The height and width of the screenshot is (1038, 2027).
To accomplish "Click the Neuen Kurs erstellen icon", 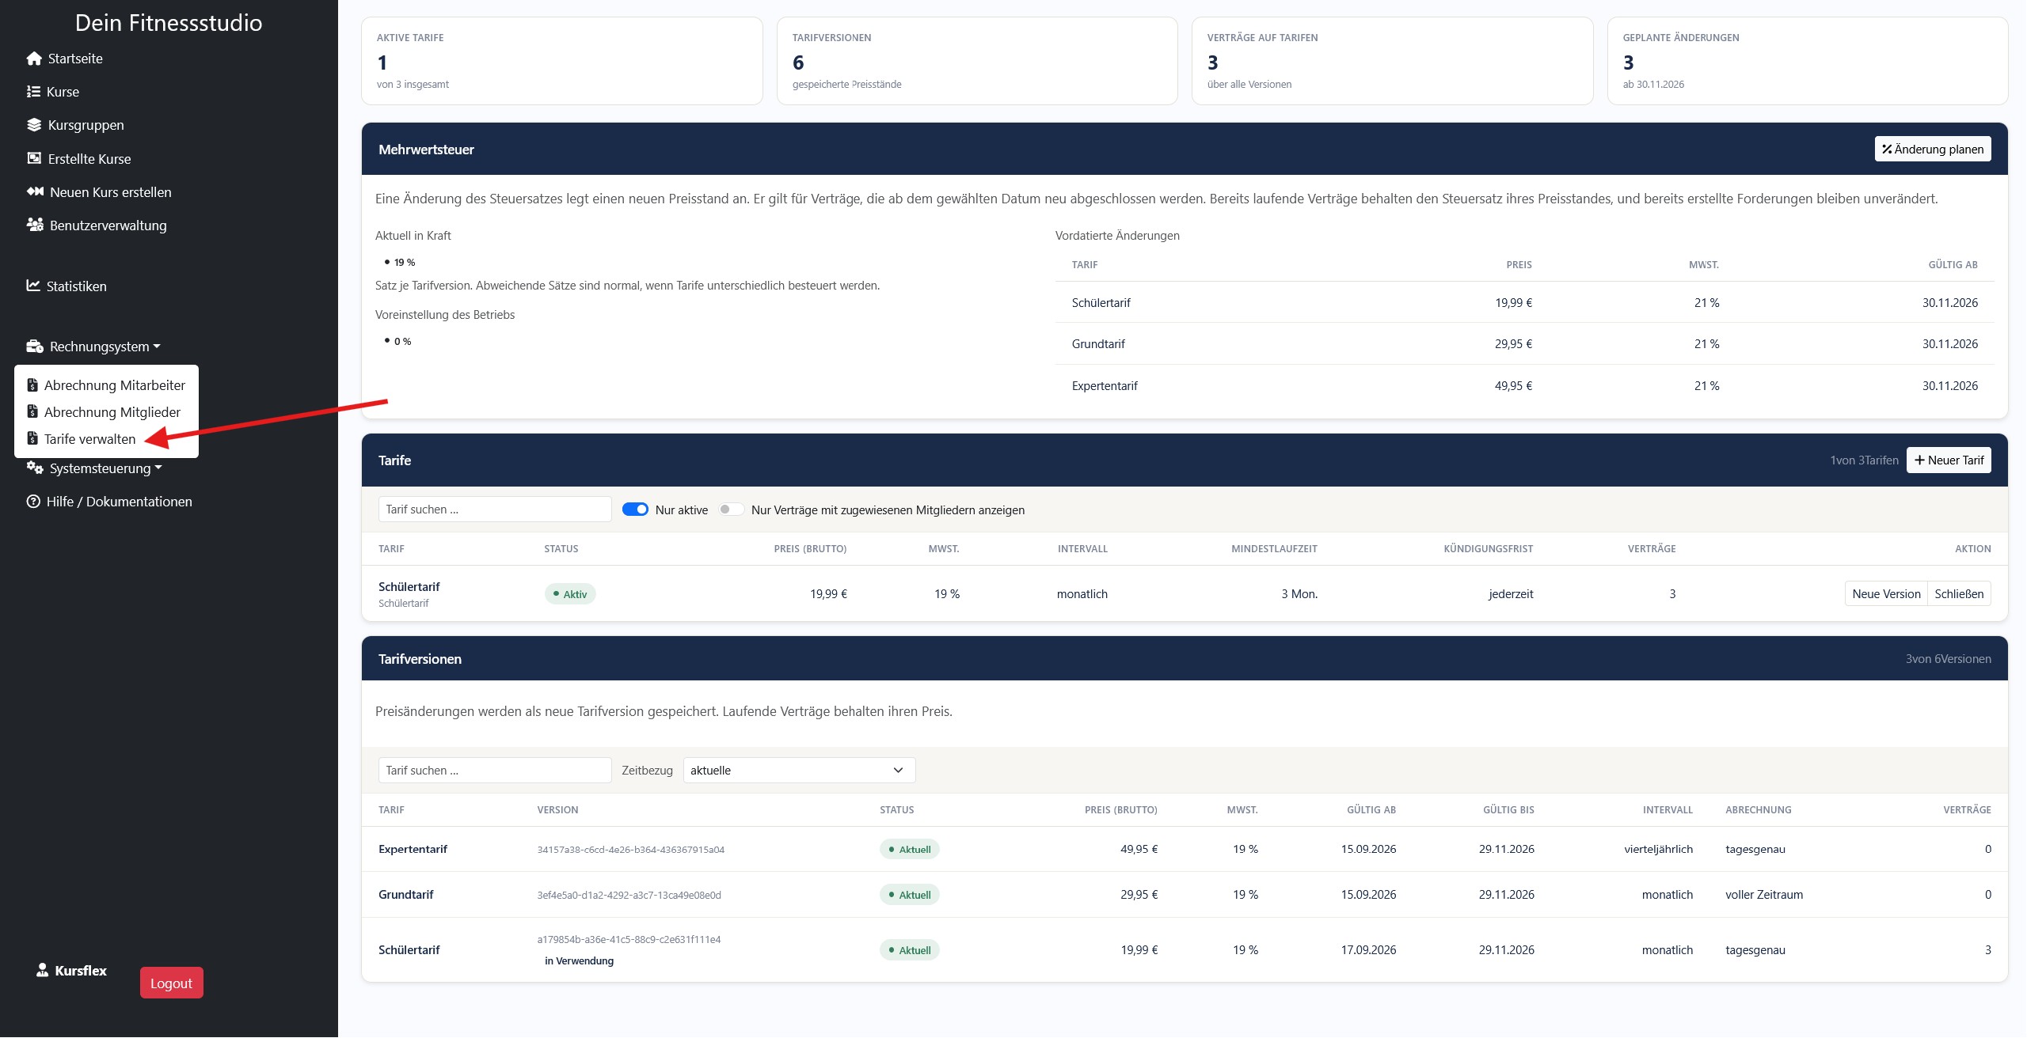I will [35, 191].
